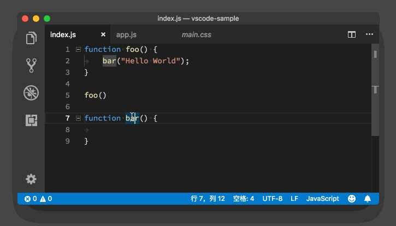Screen dimensions: 396x226
Task: Close the index.js tab
Action: pos(103,34)
